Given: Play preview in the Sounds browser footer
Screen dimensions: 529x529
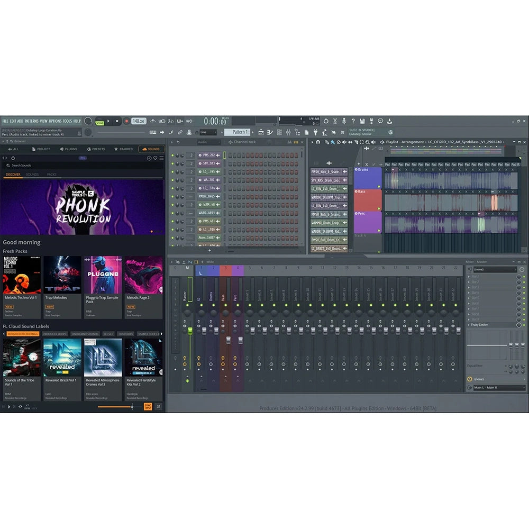Looking at the screenshot, I should tap(9, 406).
